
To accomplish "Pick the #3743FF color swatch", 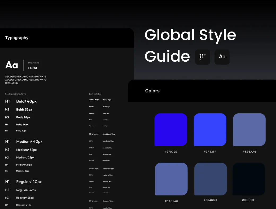I will [x=210, y=130].
